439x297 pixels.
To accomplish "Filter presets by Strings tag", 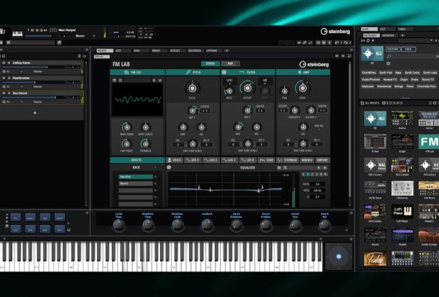I will (399, 86).
